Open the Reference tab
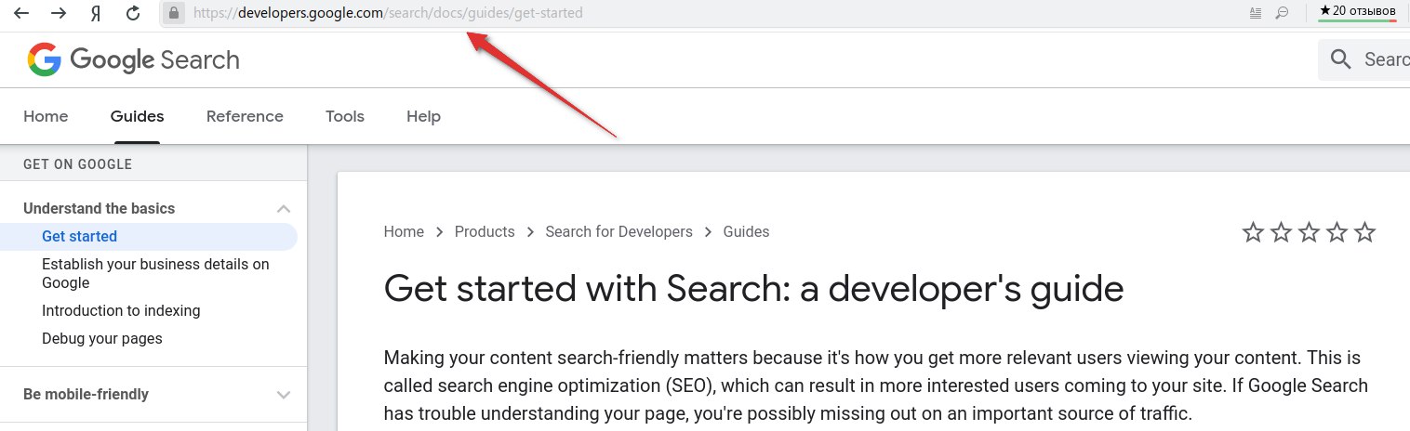This screenshot has width=1410, height=431. (245, 116)
